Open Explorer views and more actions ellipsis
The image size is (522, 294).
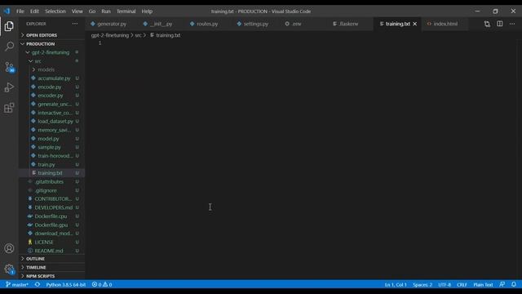[x=75, y=24]
